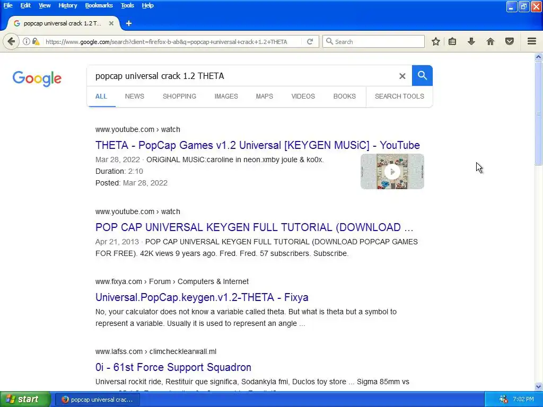The image size is (543, 407).
Task: Click scrollbar down arrow
Action: (538, 387)
